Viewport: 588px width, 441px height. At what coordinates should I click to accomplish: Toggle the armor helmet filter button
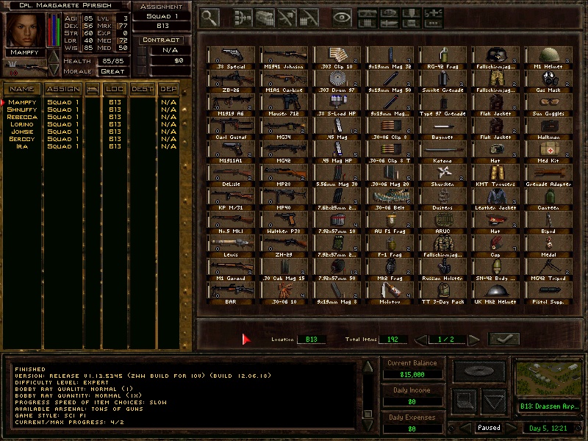(x=390, y=13)
